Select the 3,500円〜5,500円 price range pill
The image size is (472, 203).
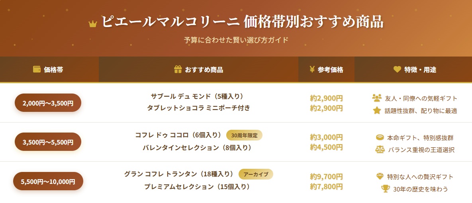point(48,142)
